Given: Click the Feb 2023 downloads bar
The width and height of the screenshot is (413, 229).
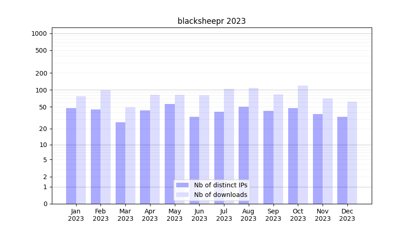Looking at the screenshot, I should point(106,147).
